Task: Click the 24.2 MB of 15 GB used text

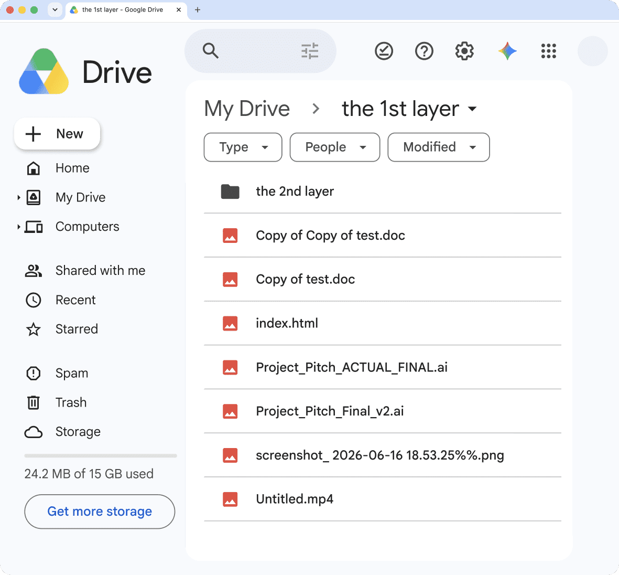Action: coord(89,474)
